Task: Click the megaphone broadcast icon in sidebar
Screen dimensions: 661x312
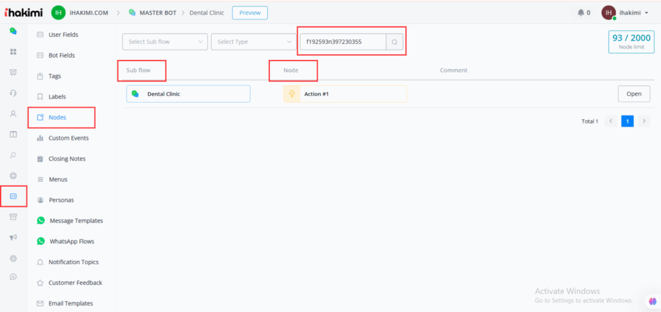Action: coord(13,238)
